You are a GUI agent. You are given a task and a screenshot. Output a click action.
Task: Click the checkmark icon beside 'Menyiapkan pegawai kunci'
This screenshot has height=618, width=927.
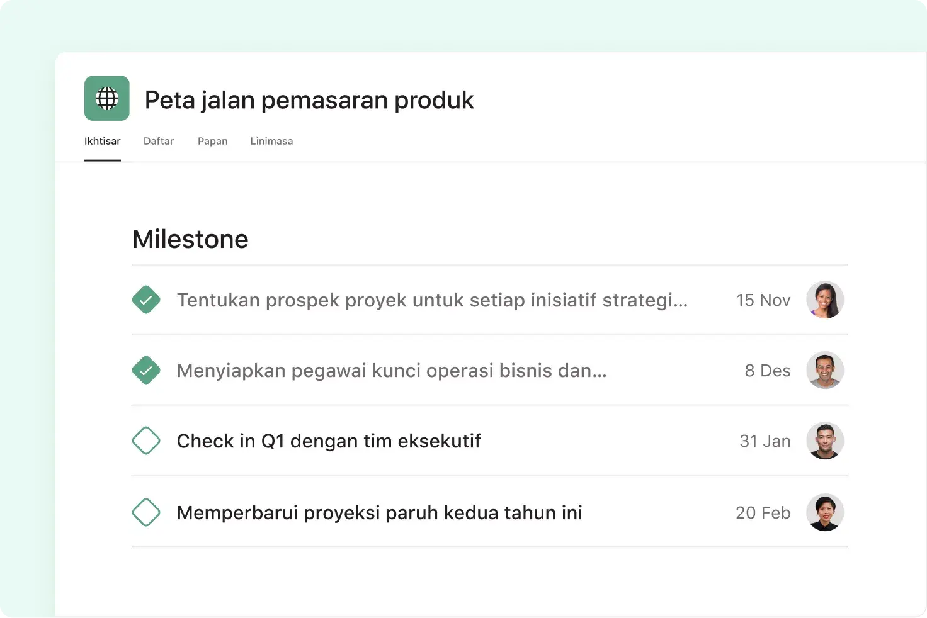(146, 370)
